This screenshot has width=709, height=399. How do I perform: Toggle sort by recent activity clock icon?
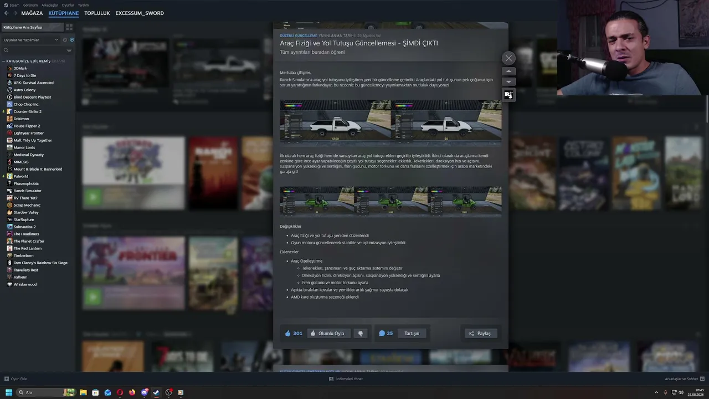coord(65,40)
